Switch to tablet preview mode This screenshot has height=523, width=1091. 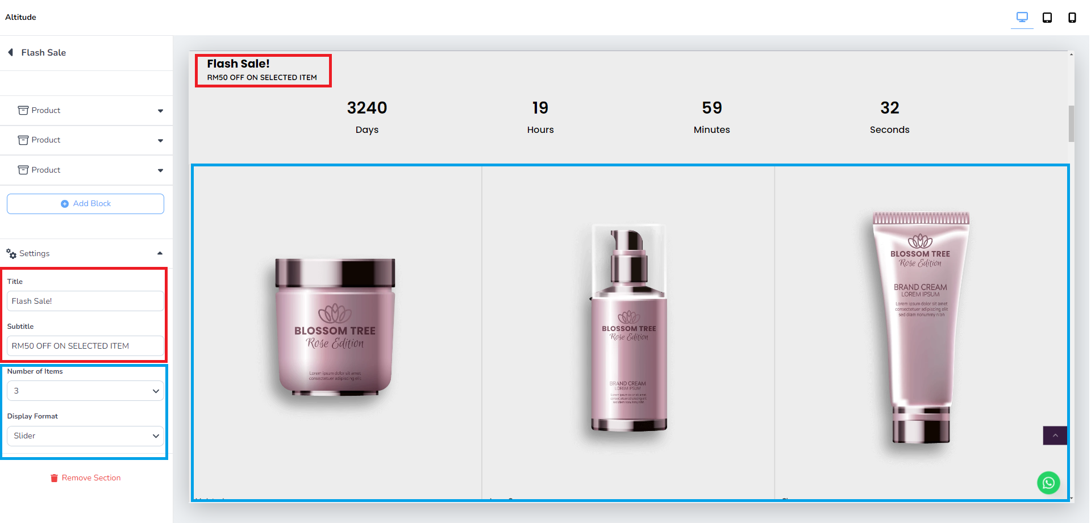(x=1047, y=18)
